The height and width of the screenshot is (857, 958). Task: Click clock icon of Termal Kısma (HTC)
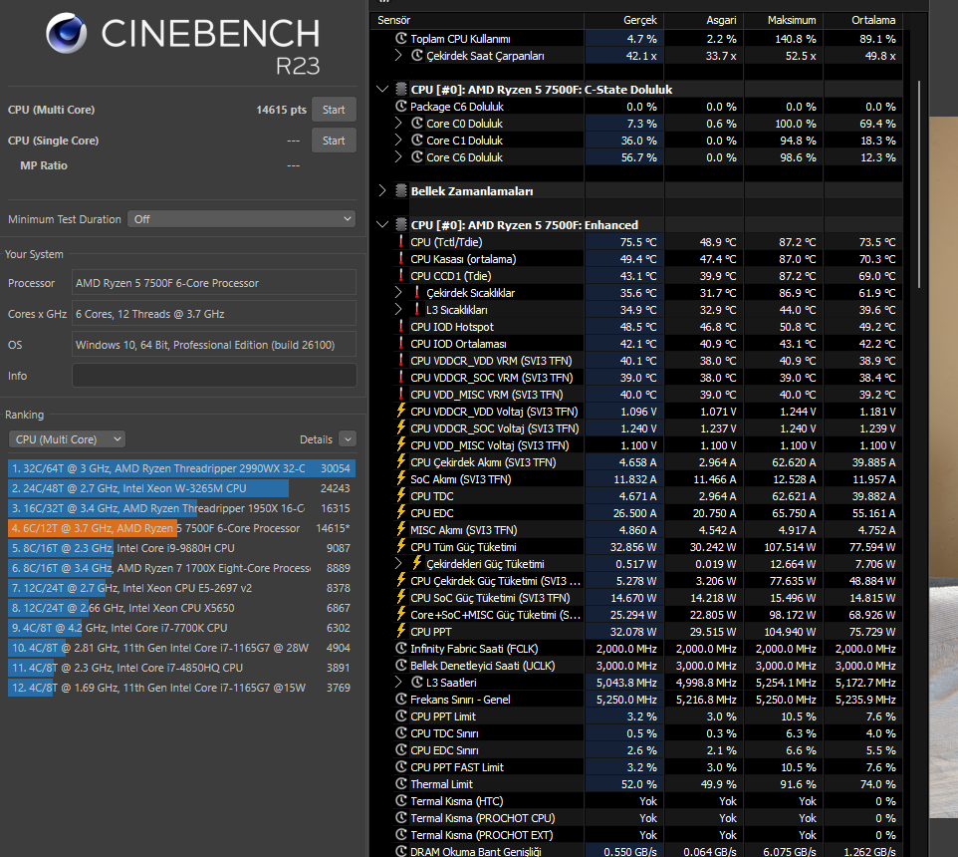coord(401,800)
